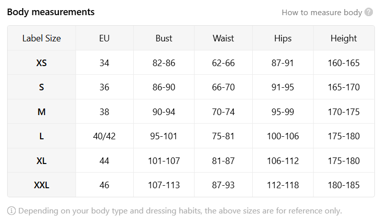Click the bust value 107-113
The image size is (380, 218).
click(x=164, y=185)
